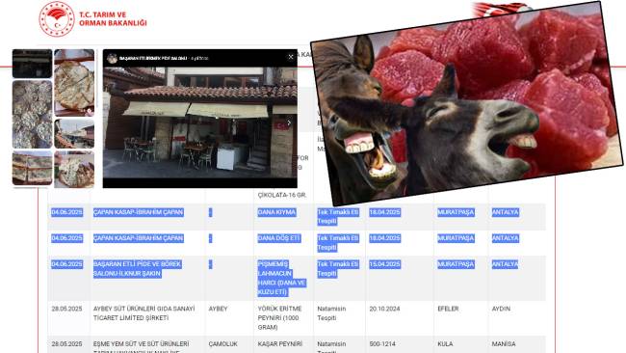Click BAŞARAN ETLİ PİDE VE BÖREK SALONU entry

coord(138,269)
